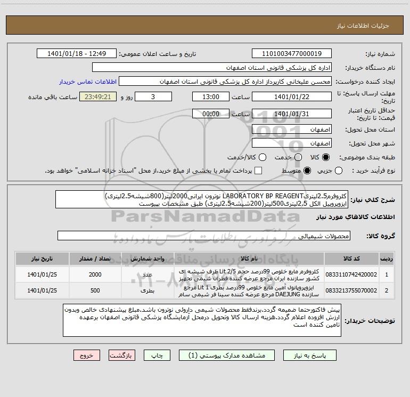410x397 pixels.
Task: Click the need date in row 2
Action: (x=42, y=290)
